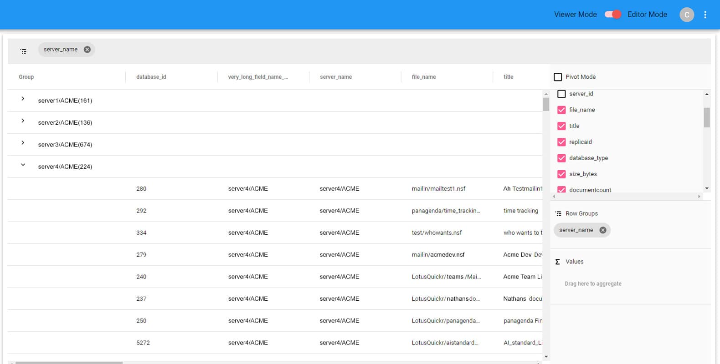Expand the server3/ACME(674) group
Viewport: 720px width, 364px height.
click(x=23, y=143)
